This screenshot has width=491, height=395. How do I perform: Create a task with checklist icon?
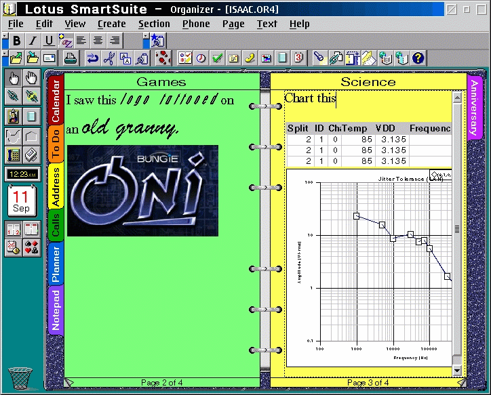click(x=184, y=58)
